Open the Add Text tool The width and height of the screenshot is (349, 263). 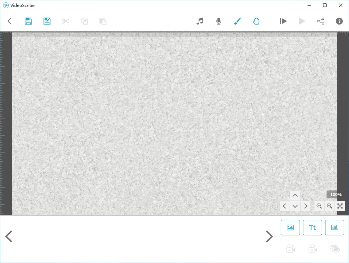click(x=312, y=227)
